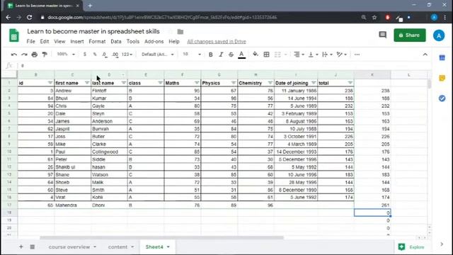Click the Explore button
The height and width of the screenshot is (255, 453).
tap(411, 247)
